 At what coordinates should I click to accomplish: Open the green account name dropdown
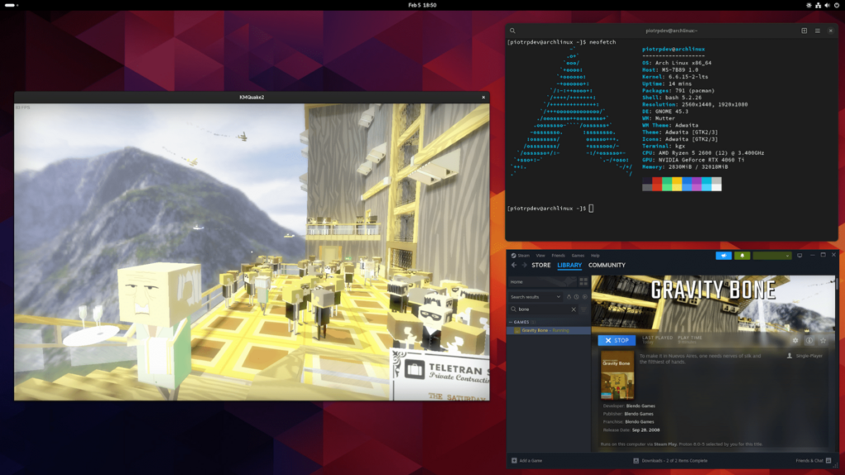click(x=772, y=256)
